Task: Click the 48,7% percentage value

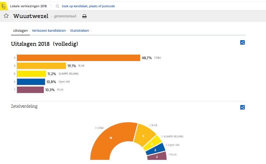Action: click(x=147, y=58)
